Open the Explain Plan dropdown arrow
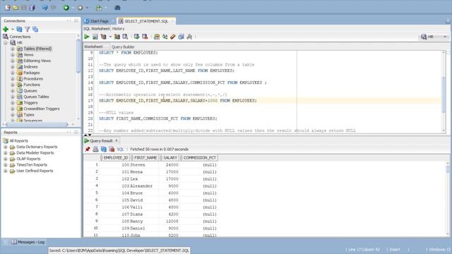This screenshot has width=452, height=254. 110,37
